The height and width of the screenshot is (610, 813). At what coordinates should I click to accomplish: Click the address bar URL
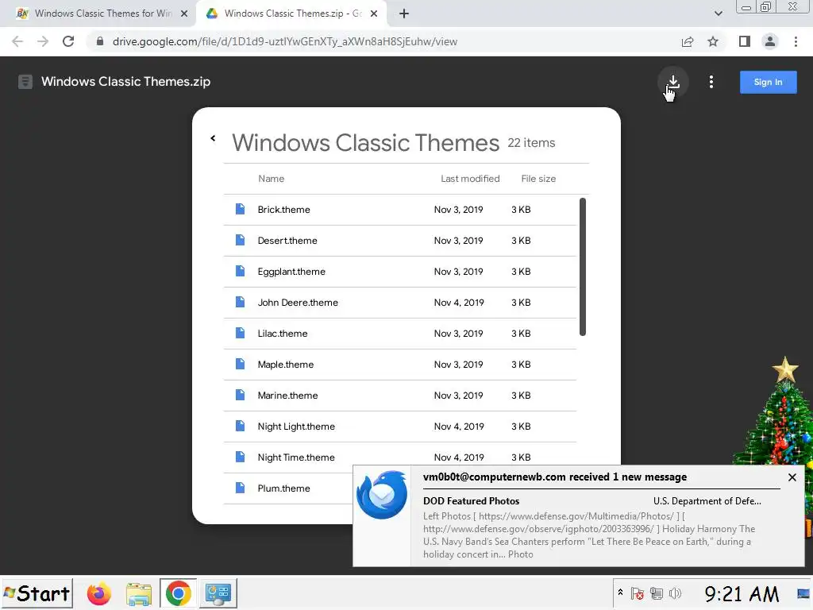pos(285,41)
